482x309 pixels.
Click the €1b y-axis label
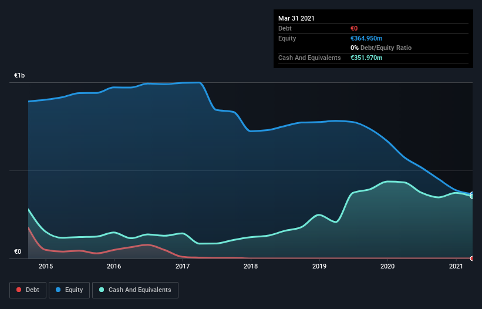19,75
